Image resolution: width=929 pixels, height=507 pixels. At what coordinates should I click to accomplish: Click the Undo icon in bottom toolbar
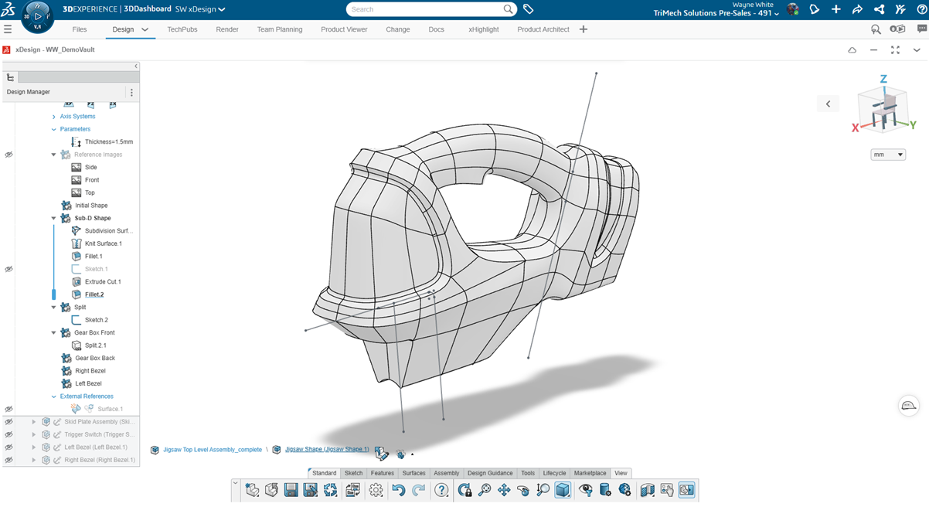click(398, 490)
